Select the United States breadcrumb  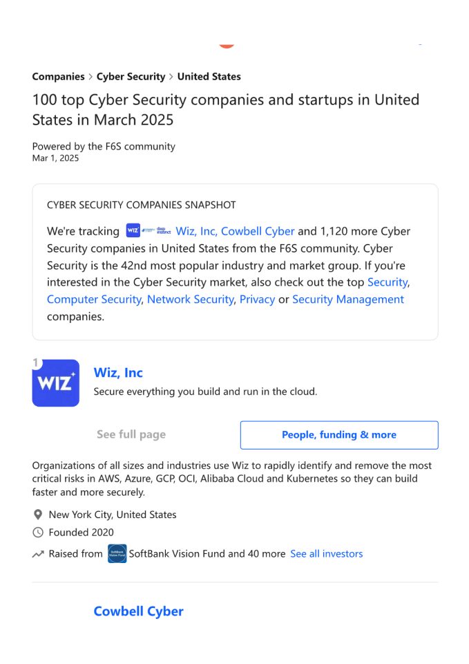click(x=209, y=77)
